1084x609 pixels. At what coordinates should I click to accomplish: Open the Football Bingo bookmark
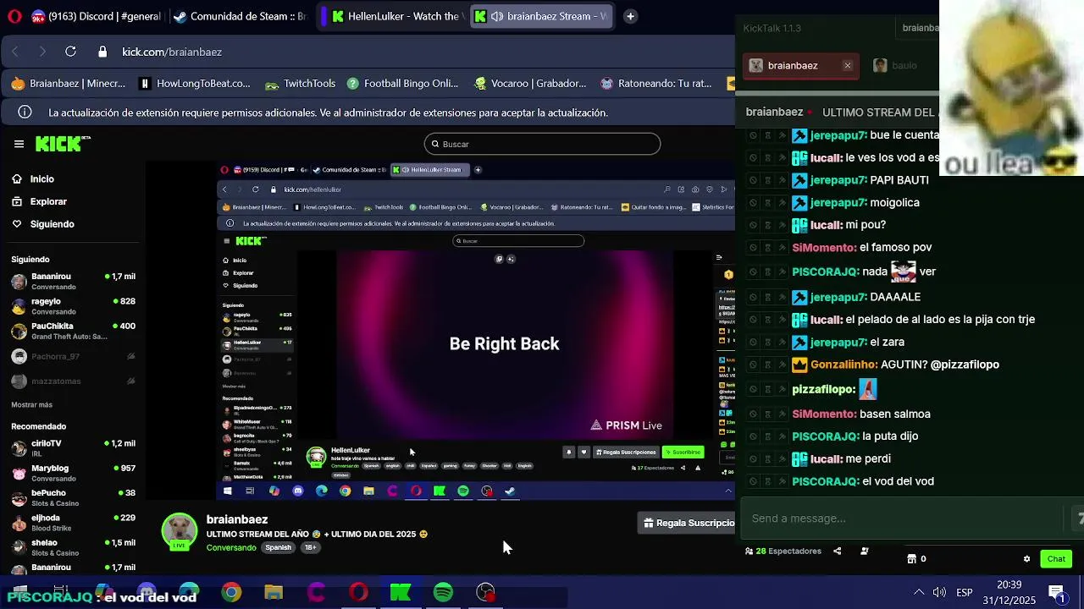coord(402,84)
